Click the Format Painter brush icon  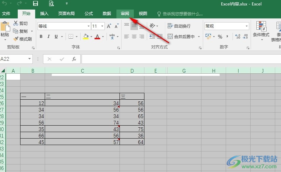point(16,39)
